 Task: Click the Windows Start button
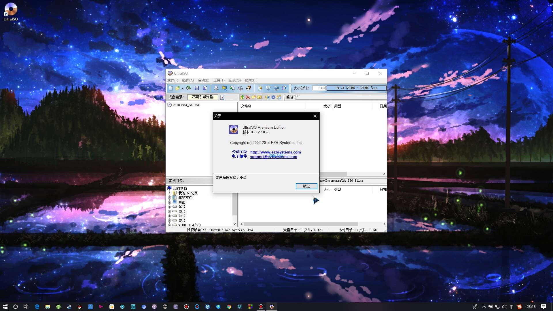(x=5, y=307)
